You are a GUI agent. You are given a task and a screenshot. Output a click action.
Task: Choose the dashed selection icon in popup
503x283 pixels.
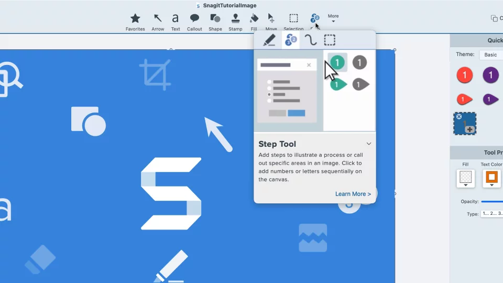tap(330, 40)
